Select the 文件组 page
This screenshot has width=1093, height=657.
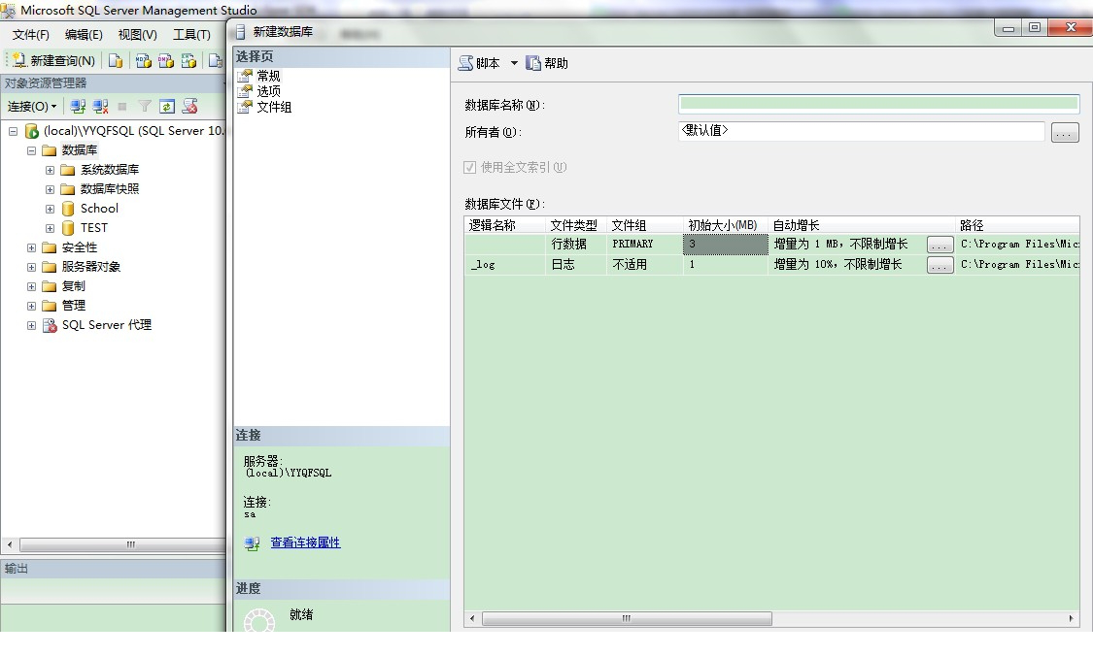coord(274,107)
